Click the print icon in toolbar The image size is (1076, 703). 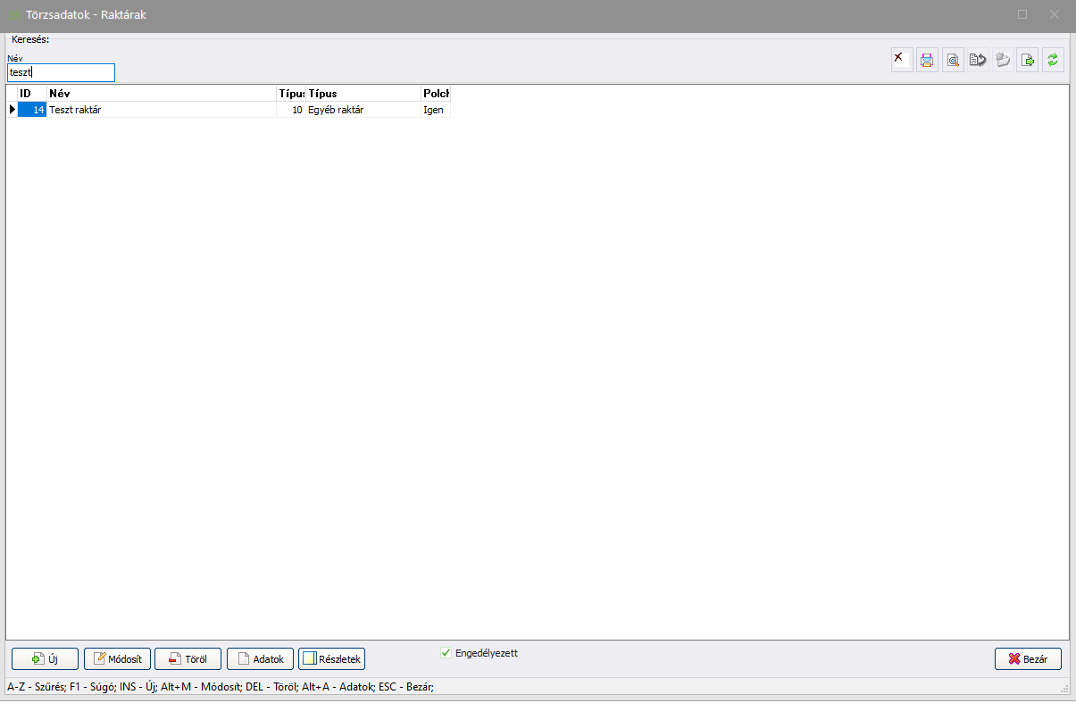(x=927, y=61)
